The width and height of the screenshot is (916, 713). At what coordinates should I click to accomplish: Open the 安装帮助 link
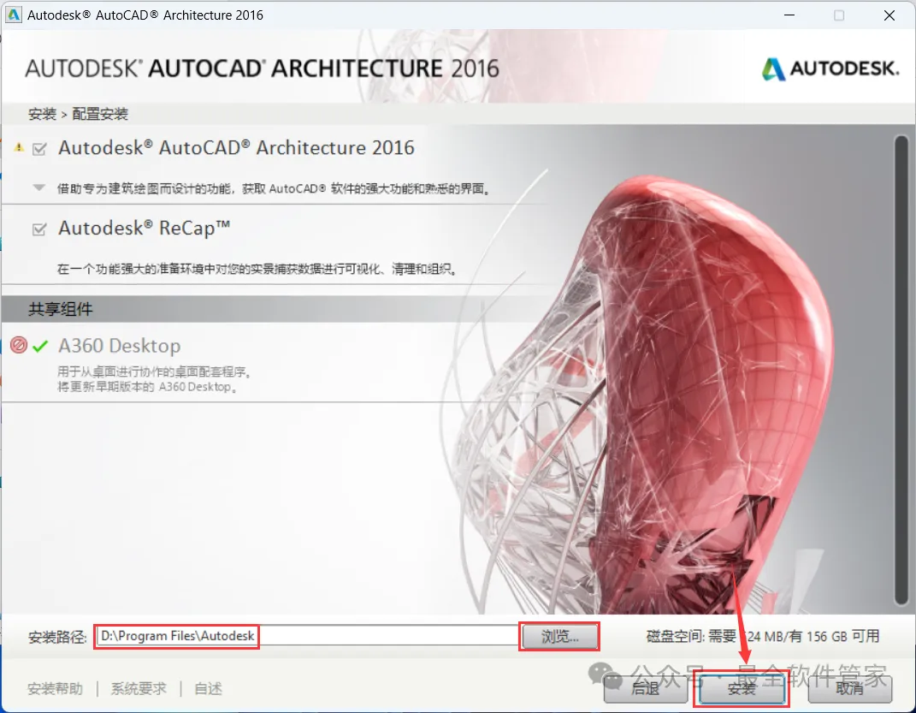tap(55, 689)
